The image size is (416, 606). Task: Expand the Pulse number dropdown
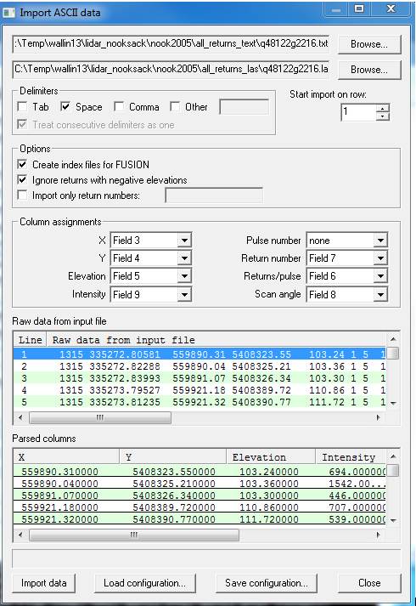coord(380,241)
